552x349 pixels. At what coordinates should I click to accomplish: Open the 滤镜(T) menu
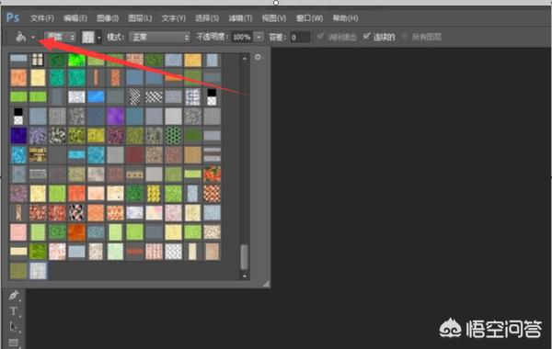coord(240,18)
